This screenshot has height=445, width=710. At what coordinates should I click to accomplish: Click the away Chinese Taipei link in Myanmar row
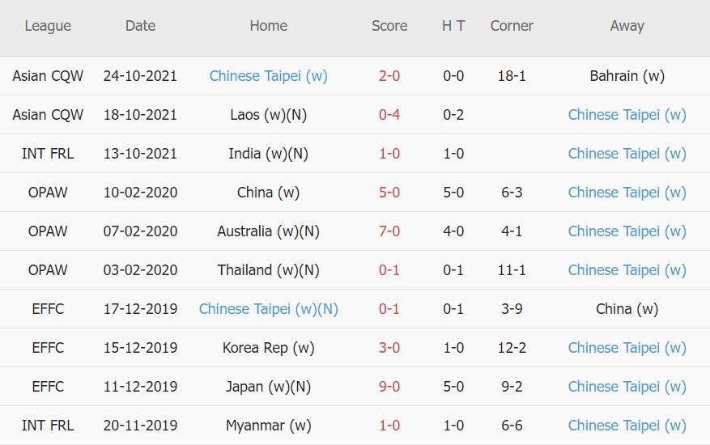(627, 426)
